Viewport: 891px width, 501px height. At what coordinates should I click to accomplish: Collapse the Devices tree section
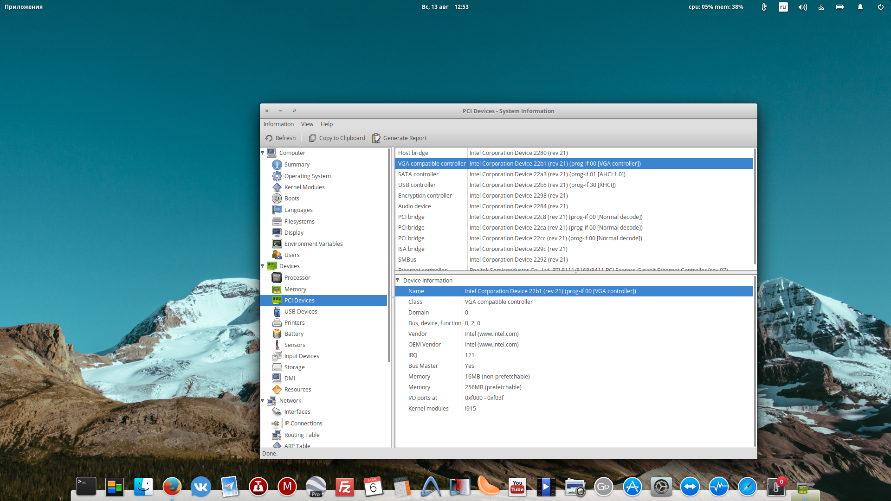263,266
